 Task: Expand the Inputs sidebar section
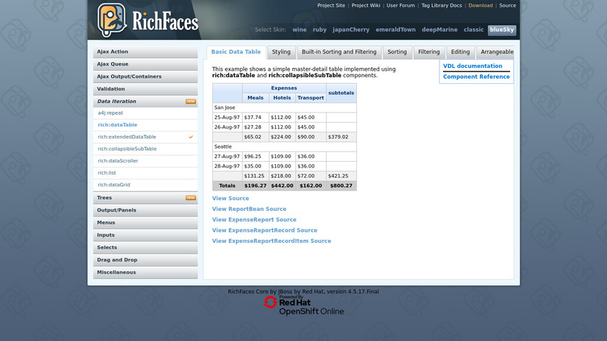click(145, 235)
